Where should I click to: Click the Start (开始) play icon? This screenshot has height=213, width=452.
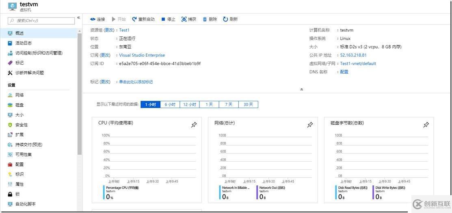tap(114, 19)
